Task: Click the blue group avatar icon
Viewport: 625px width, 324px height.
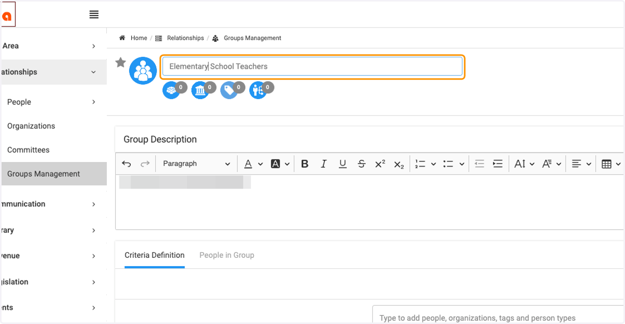Action: (143, 70)
